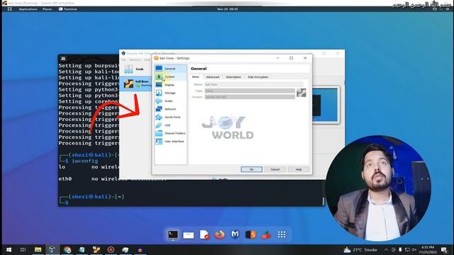
Task: Open Serial Ports category in Settings
Action: click(x=170, y=117)
